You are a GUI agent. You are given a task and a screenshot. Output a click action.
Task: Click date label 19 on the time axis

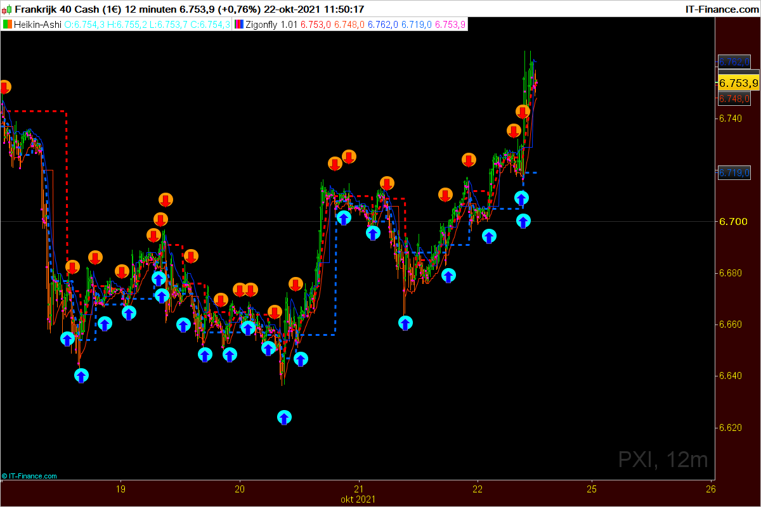pyautogui.click(x=121, y=489)
